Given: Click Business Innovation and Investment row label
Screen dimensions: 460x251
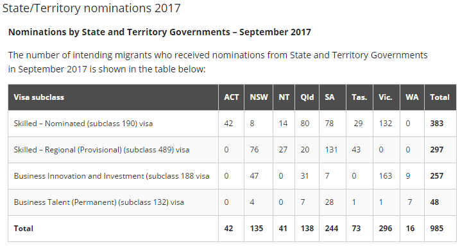Looking at the screenshot, I should click(112, 176).
